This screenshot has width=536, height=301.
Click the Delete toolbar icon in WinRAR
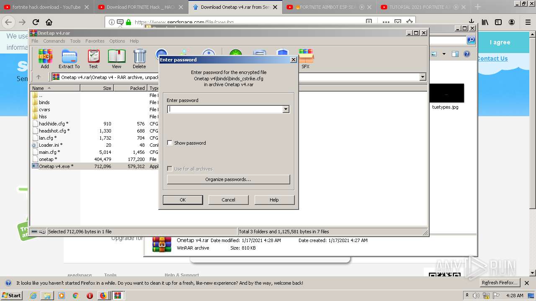pos(139,59)
